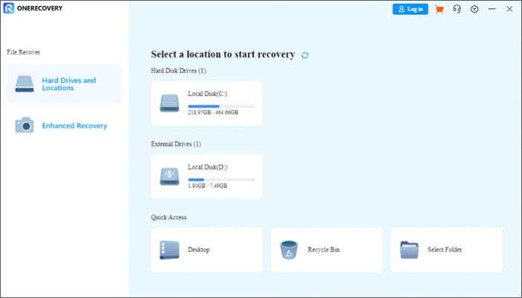Click the Select Folder icon
This screenshot has width=522, height=298.
409,250
